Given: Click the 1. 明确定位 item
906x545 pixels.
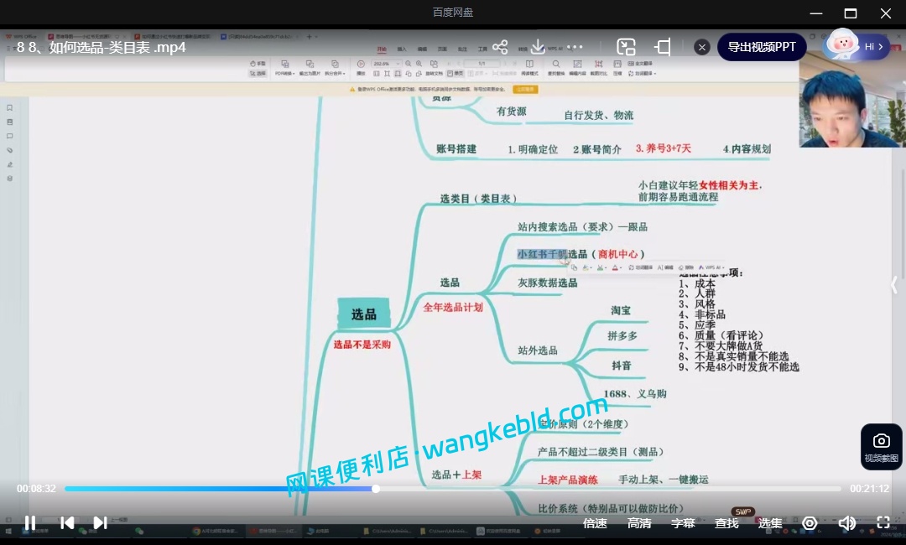Looking at the screenshot, I should point(533,149).
